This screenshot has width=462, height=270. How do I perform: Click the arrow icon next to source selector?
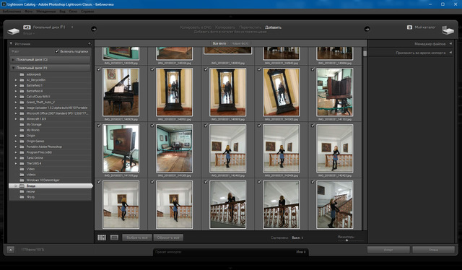pos(94,29)
